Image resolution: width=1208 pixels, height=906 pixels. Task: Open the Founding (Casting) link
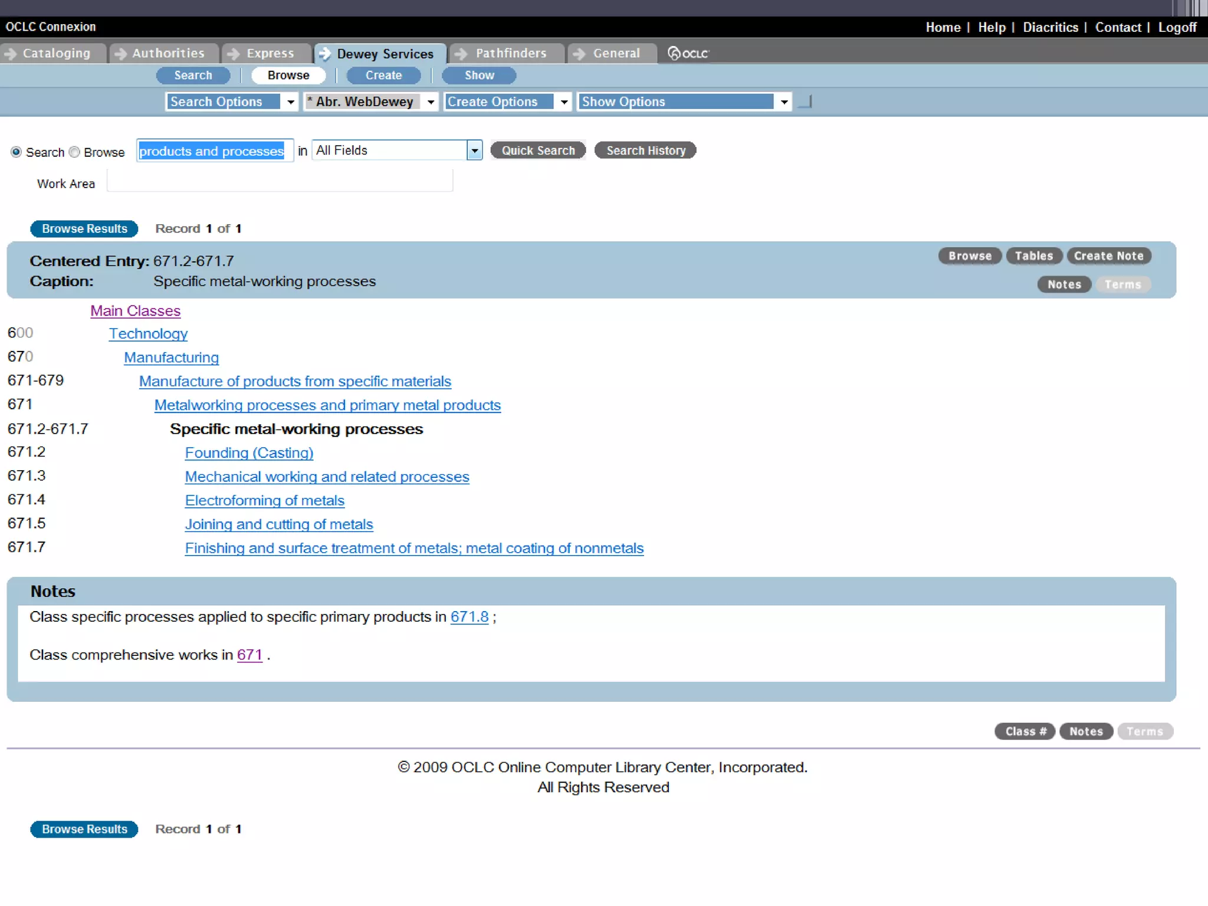pos(249,453)
